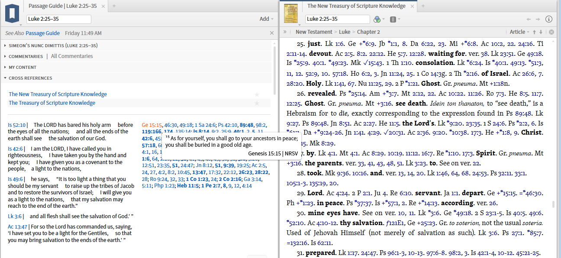Click Luke in the breadcrumb

click(x=345, y=32)
